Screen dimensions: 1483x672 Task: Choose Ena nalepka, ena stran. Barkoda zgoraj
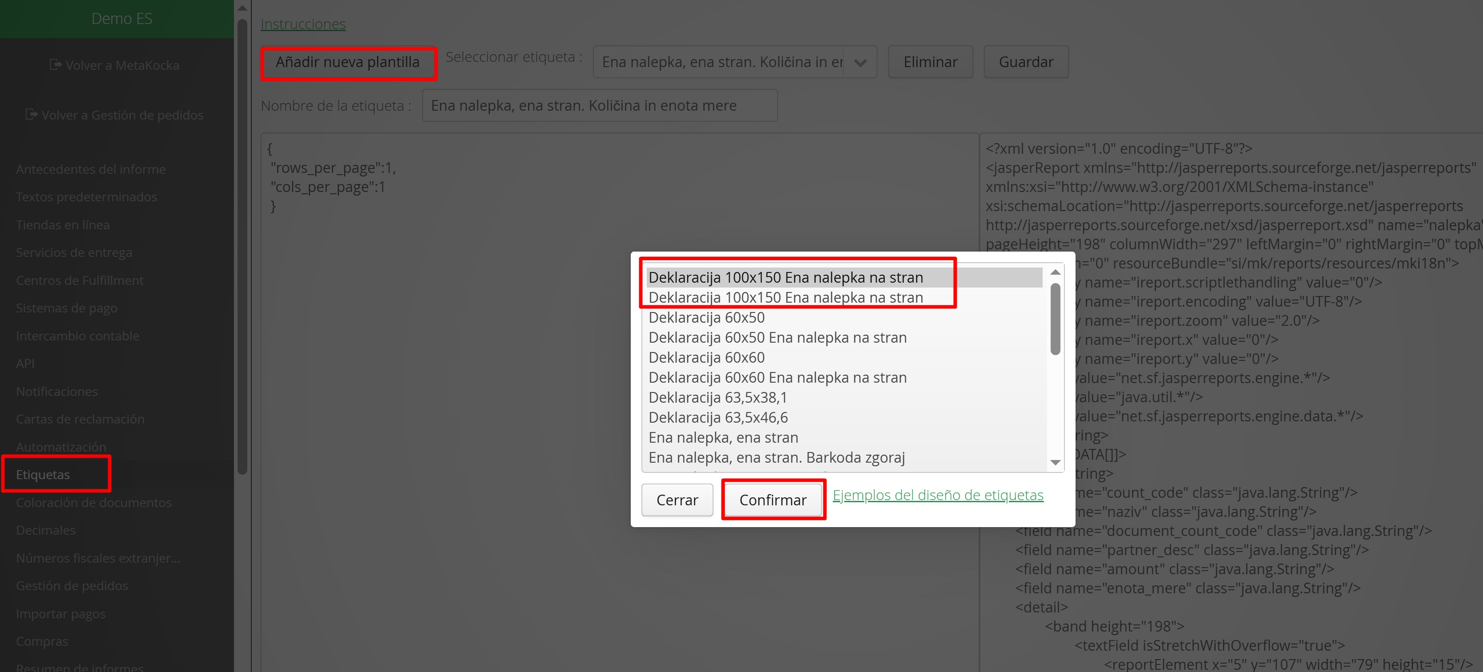pyautogui.click(x=776, y=457)
